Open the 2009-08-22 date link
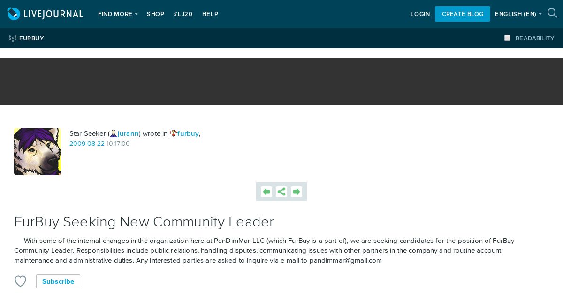This screenshot has width=563, height=296. click(87, 144)
